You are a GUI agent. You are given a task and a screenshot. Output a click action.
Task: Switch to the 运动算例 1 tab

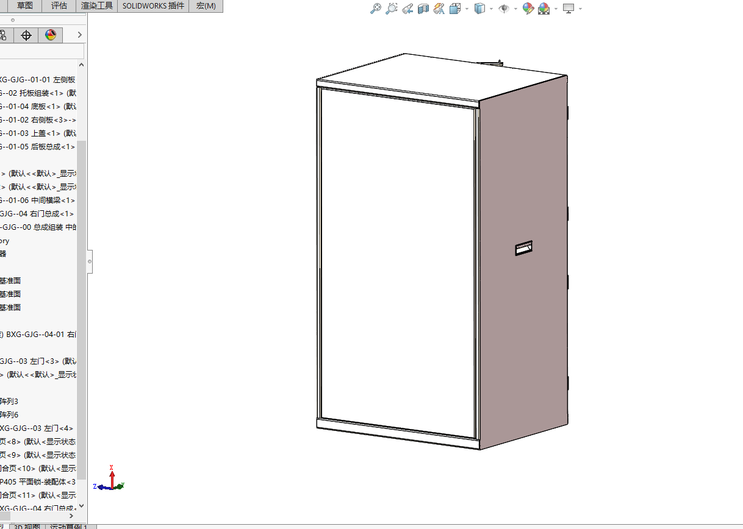click(x=70, y=526)
